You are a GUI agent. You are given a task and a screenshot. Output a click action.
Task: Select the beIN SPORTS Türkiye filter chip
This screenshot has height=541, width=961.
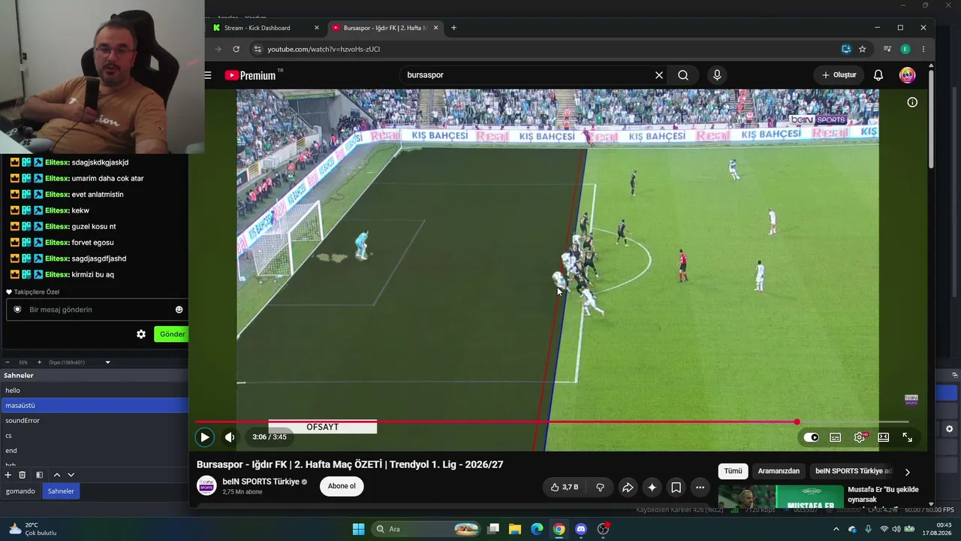coord(854,471)
